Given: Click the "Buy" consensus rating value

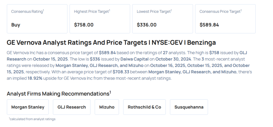Looking at the screenshot, I should (x=16, y=25).
